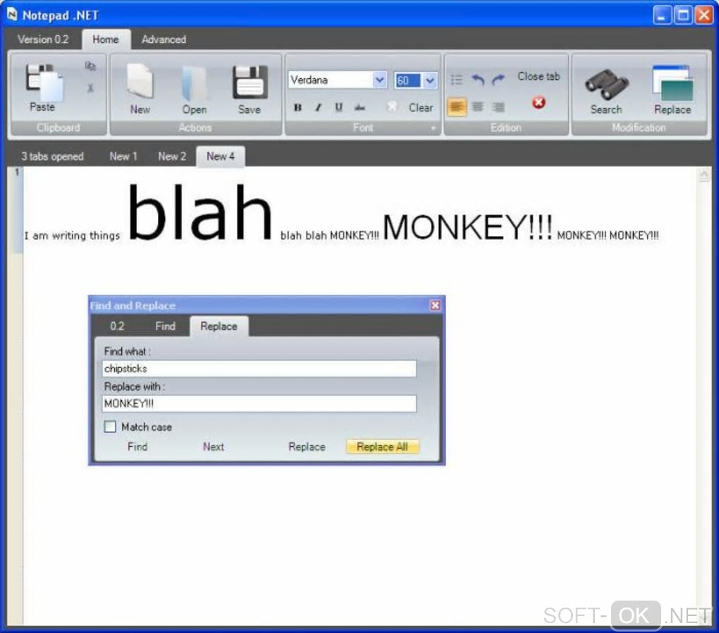Click the Replace with input field
Viewport: 719px width, 633px height.
click(259, 404)
